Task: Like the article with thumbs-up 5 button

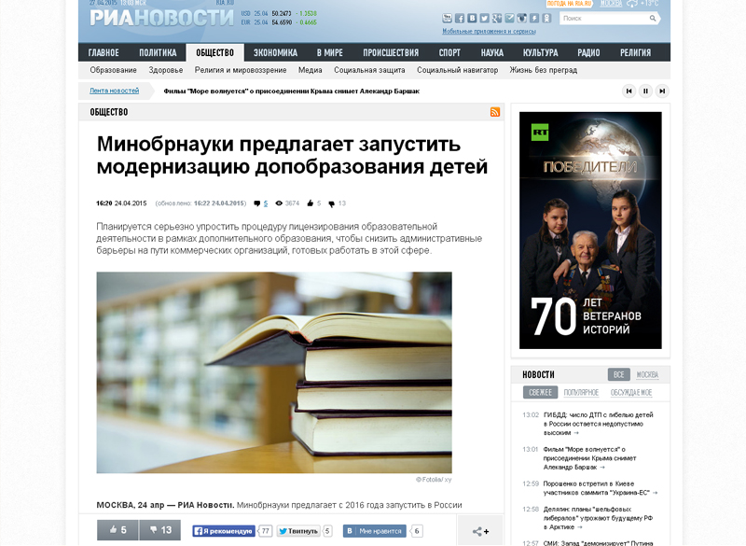Action: [x=117, y=530]
